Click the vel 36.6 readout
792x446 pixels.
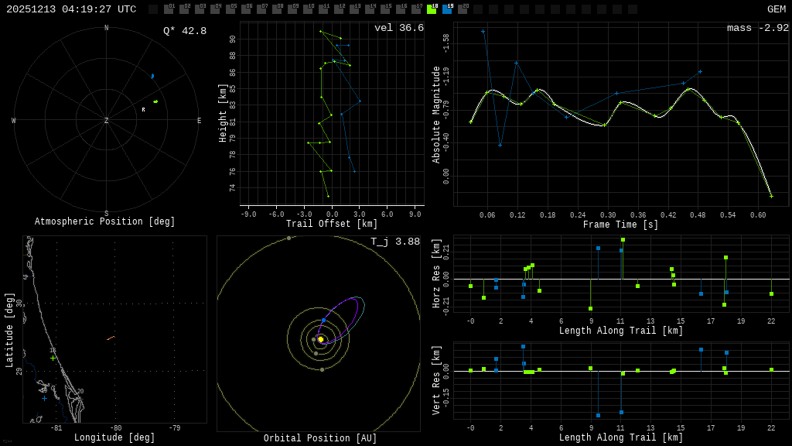point(399,28)
